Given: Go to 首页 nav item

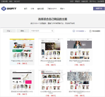Looking at the screenshot, I should 26,9.
